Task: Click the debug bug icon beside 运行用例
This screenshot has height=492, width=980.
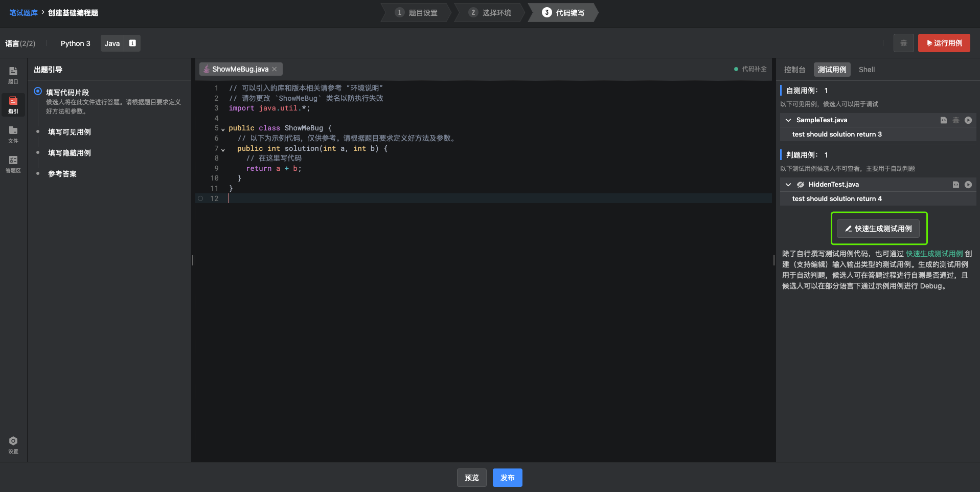Action: (x=903, y=43)
